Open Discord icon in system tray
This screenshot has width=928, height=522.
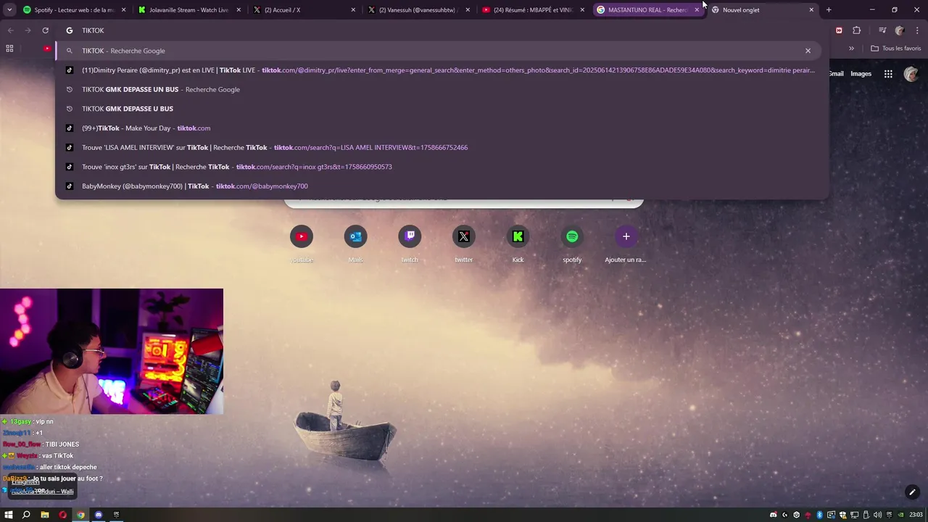pyautogui.click(x=773, y=515)
